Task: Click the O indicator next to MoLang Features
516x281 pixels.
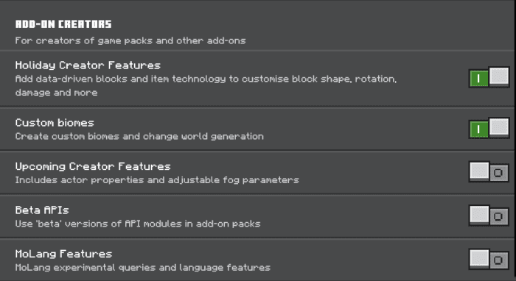Action: click(498, 260)
